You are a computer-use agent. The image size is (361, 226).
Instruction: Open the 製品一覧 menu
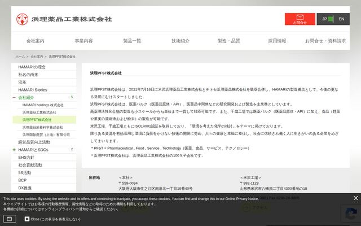point(132,41)
